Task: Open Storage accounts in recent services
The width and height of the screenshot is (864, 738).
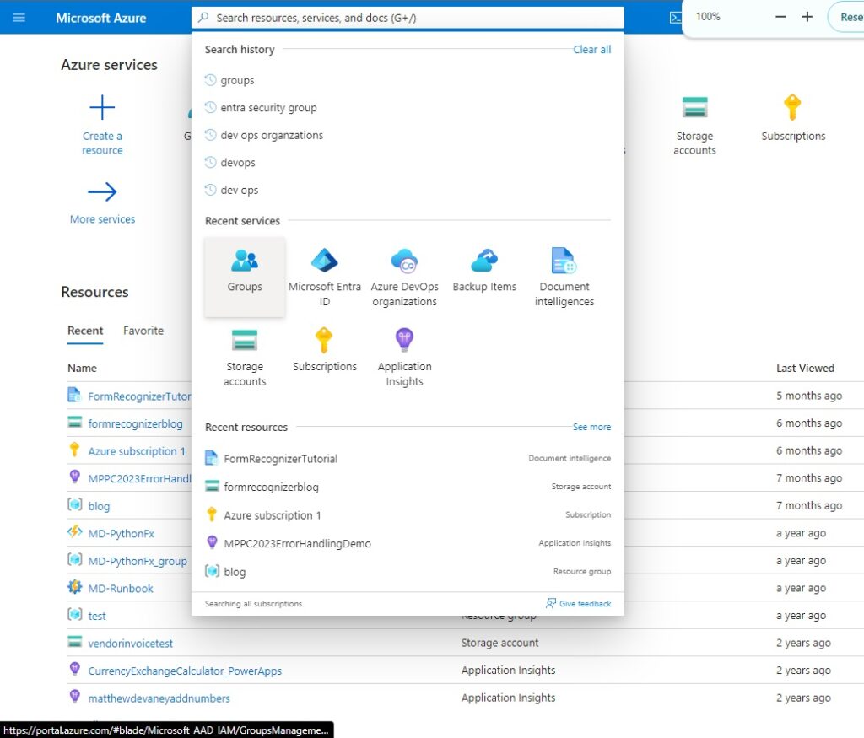Action: click(245, 357)
